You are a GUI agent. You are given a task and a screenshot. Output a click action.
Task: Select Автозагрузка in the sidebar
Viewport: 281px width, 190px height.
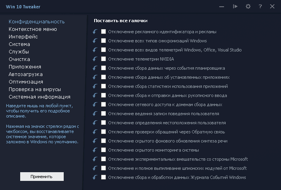25,74
